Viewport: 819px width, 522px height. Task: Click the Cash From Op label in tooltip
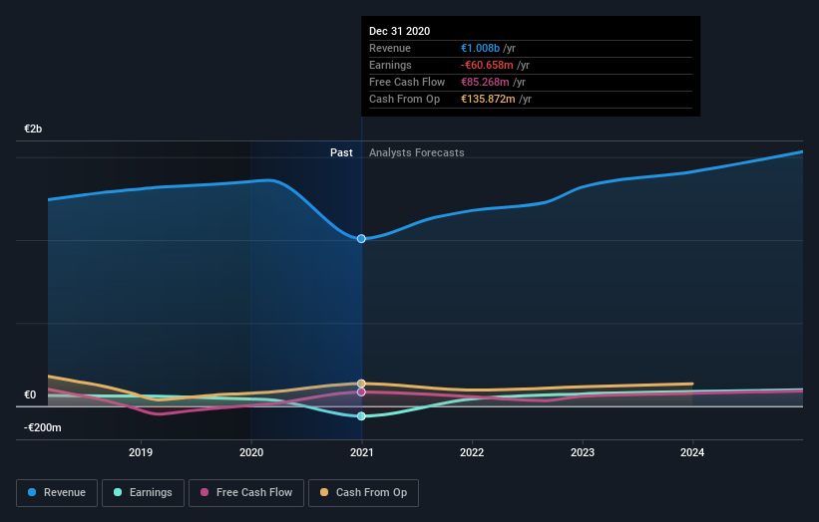[404, 99]
